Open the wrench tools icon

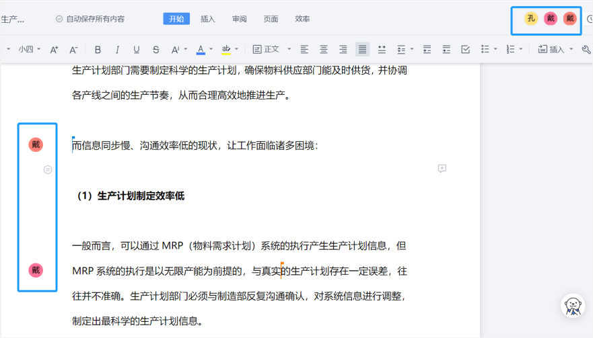click(x=586, y=50)
